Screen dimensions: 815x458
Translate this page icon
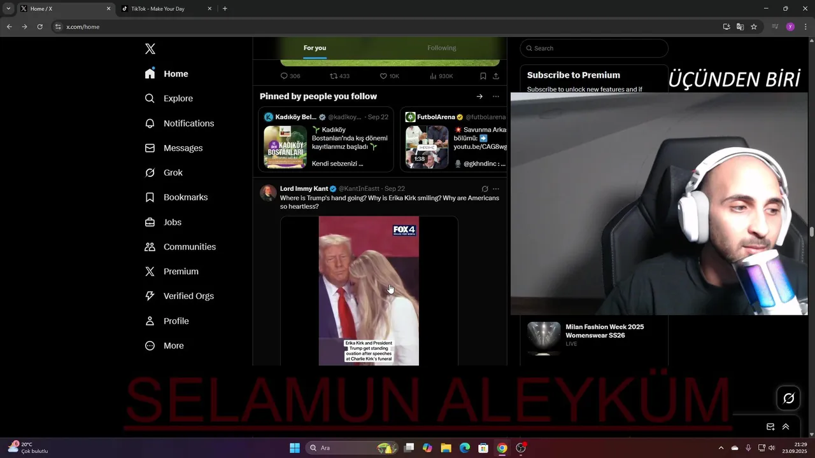point(740,27)
